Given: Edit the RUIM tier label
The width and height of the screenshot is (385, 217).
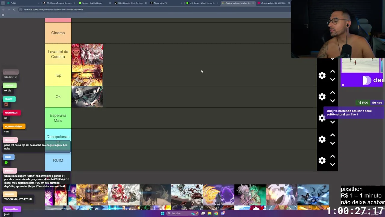Looking at the screenshot, I should click(58, 160).
